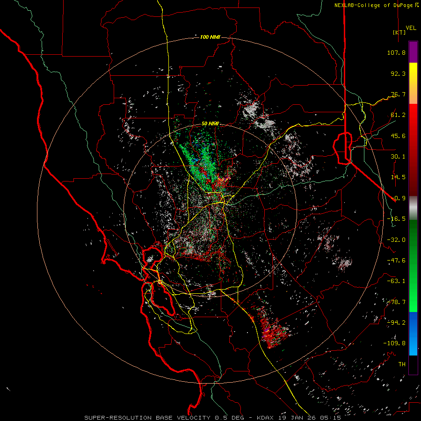Click the TH legend label

pos(402,364)
